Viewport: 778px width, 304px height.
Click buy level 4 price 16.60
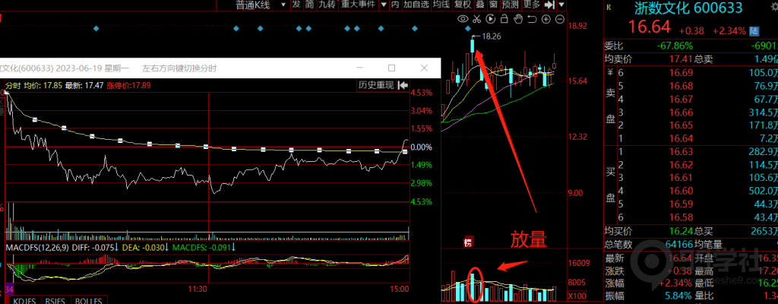pyautogui.click(x=680, y=191)
